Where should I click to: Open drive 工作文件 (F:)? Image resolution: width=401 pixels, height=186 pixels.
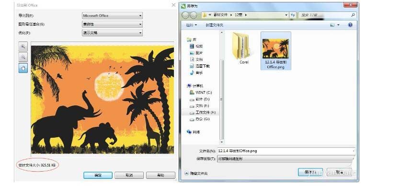point(203,113)
